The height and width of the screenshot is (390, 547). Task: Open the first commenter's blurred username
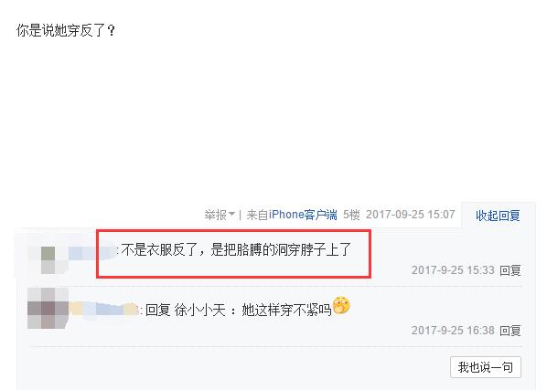(92, 252)
